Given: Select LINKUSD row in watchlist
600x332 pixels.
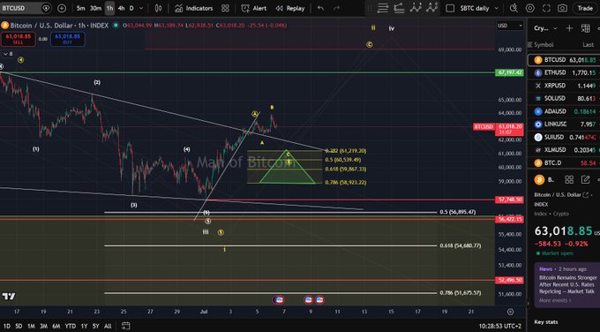Looking at the screenshot, I should coord(564,124).
